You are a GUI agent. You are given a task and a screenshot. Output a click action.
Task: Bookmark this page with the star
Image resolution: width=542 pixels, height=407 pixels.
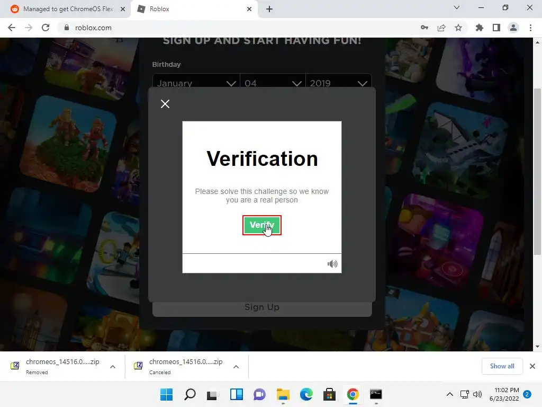(458, 28)
